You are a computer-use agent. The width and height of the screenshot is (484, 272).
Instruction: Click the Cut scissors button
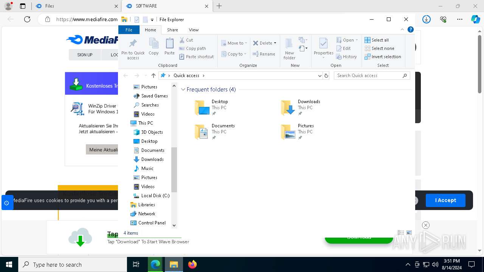(x=186, y=40)
